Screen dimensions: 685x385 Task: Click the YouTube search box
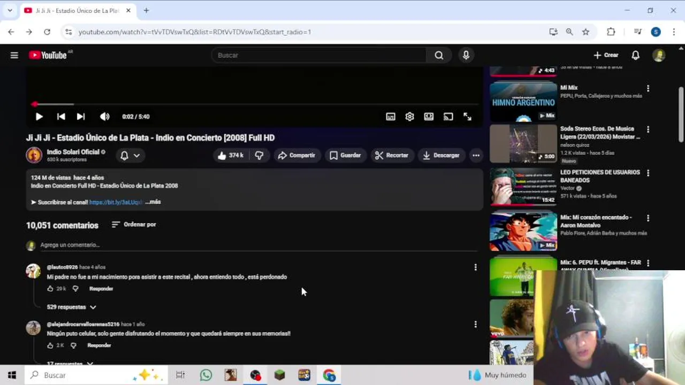(x=319, y=55)
